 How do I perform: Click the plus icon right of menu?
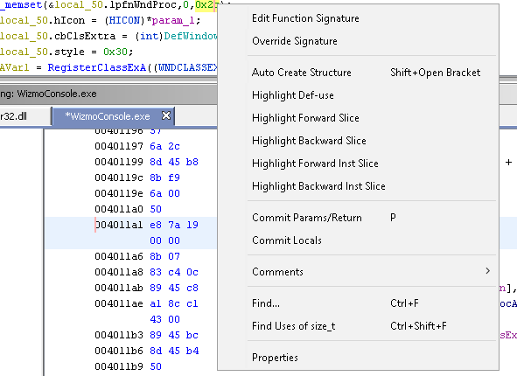click(x=508, y=162)
